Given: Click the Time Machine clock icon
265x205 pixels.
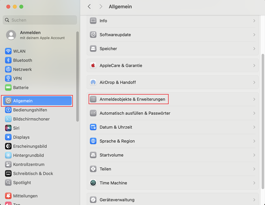Looking at the screenshot, I should (x=93, y=183).
